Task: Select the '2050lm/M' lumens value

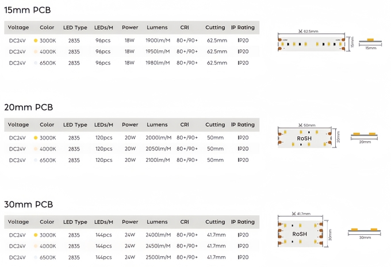Action: pyautogui.click(x=158, y=149)
